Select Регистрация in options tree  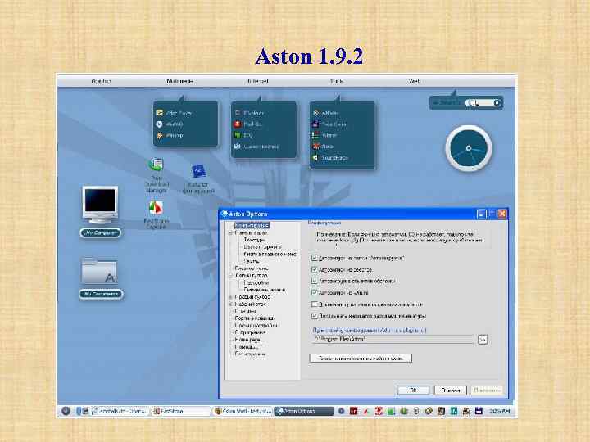coord(250,354)
